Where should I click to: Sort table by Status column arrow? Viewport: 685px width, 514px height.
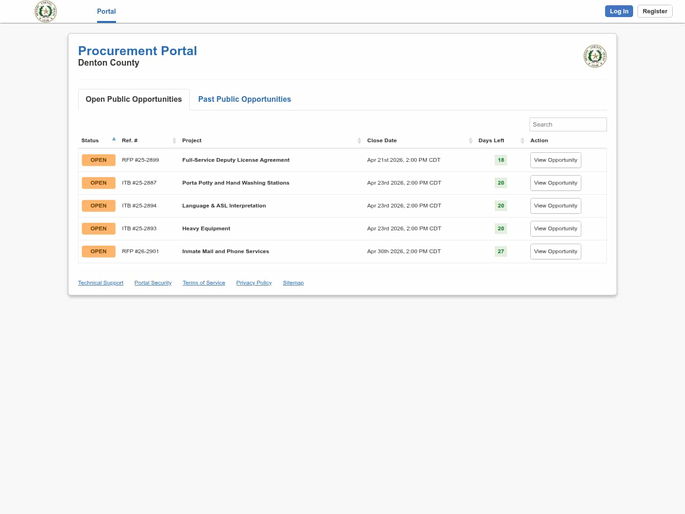pyautogui.click(x=114, y=139)
